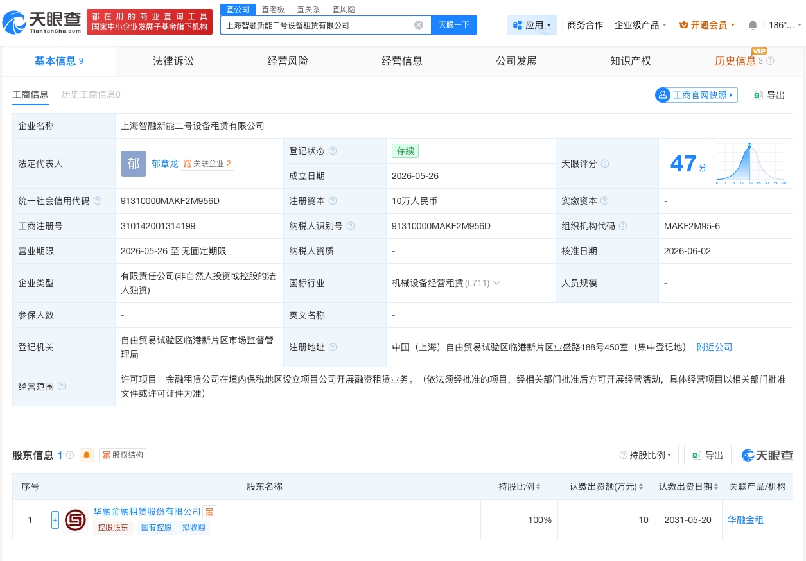Click the help icon next to 历史信息 tab
Viewport: 806px width, 561px height.
pyautogui.click(x=771, y=61)
